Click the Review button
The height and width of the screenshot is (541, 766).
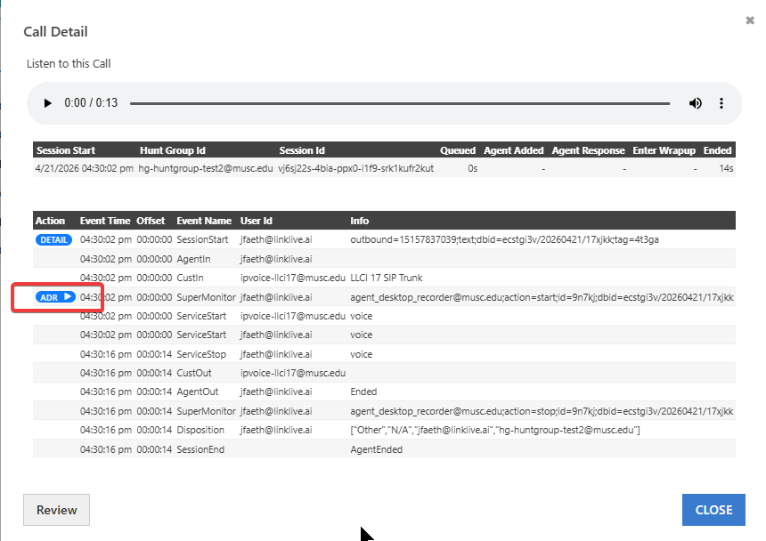[x=56, y=510]
